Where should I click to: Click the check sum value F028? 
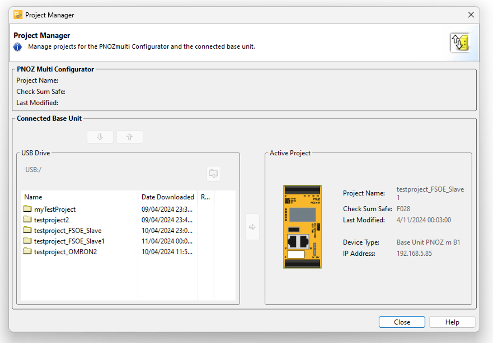point(403,209)
